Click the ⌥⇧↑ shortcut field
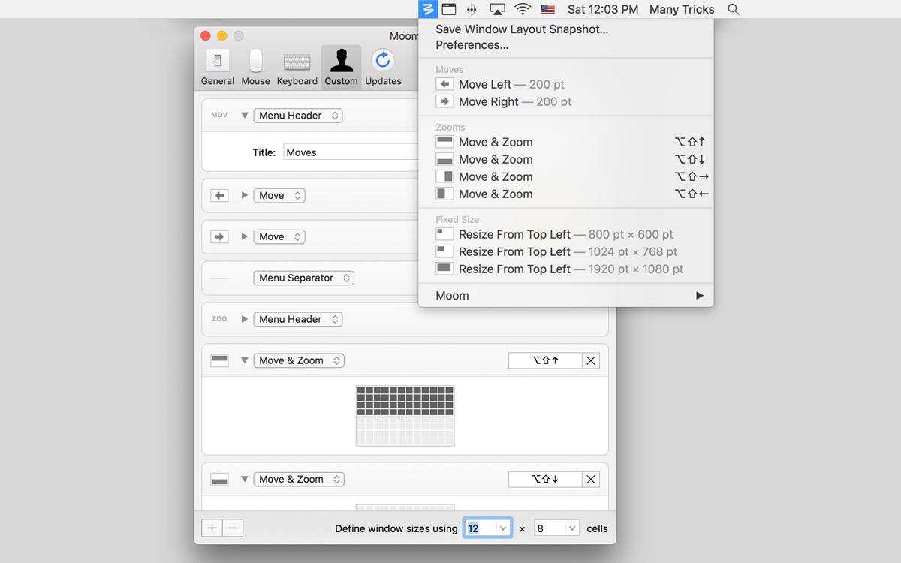The height and width of the screenshot is (563, 901). click(x=545, y=360)
